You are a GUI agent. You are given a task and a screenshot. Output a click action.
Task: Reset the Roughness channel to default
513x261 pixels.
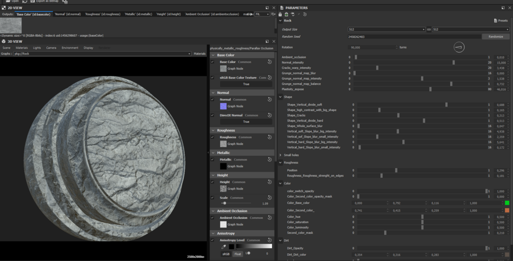(270, 137)
